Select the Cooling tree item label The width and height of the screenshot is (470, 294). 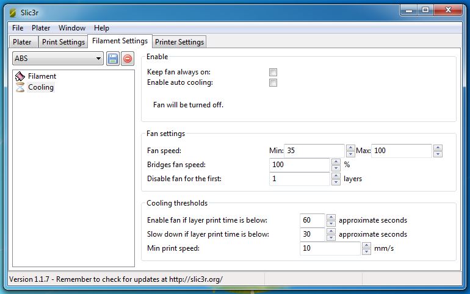click(x=41, y=87)
